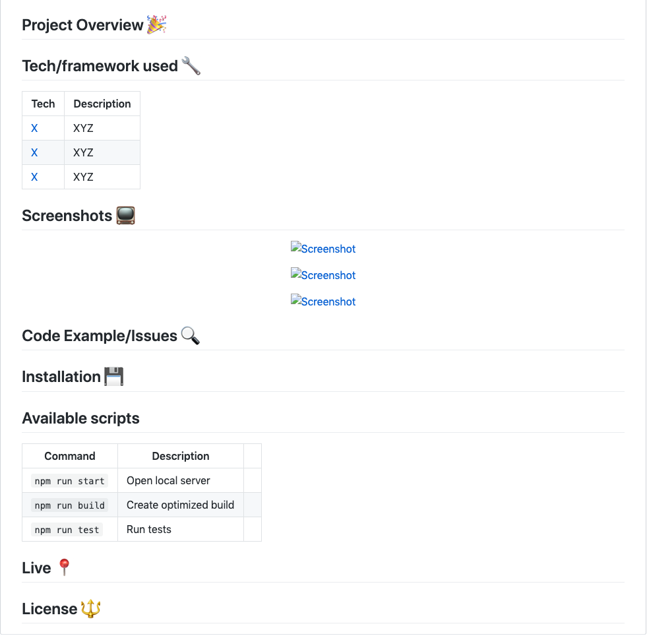647x636 pixels.
Task: Click the Command column header
Action: point(70,456)
